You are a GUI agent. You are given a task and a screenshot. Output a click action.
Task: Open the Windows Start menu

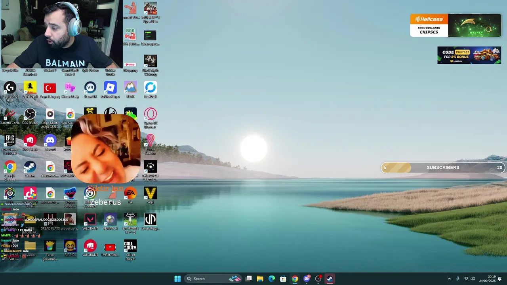177,279
